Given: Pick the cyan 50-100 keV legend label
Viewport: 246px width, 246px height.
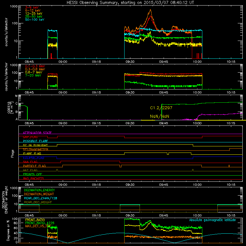Looking at the screenshot, I should [x=35, y=20].
